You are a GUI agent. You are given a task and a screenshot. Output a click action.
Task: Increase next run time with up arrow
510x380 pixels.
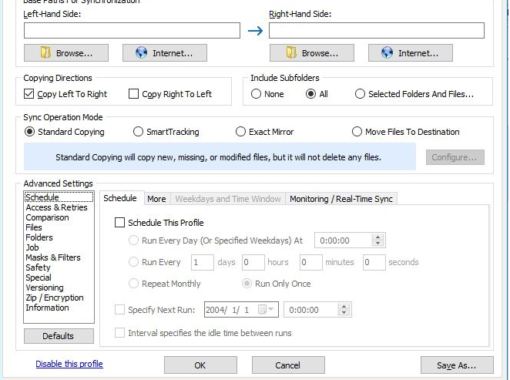(x=344, y=307)
